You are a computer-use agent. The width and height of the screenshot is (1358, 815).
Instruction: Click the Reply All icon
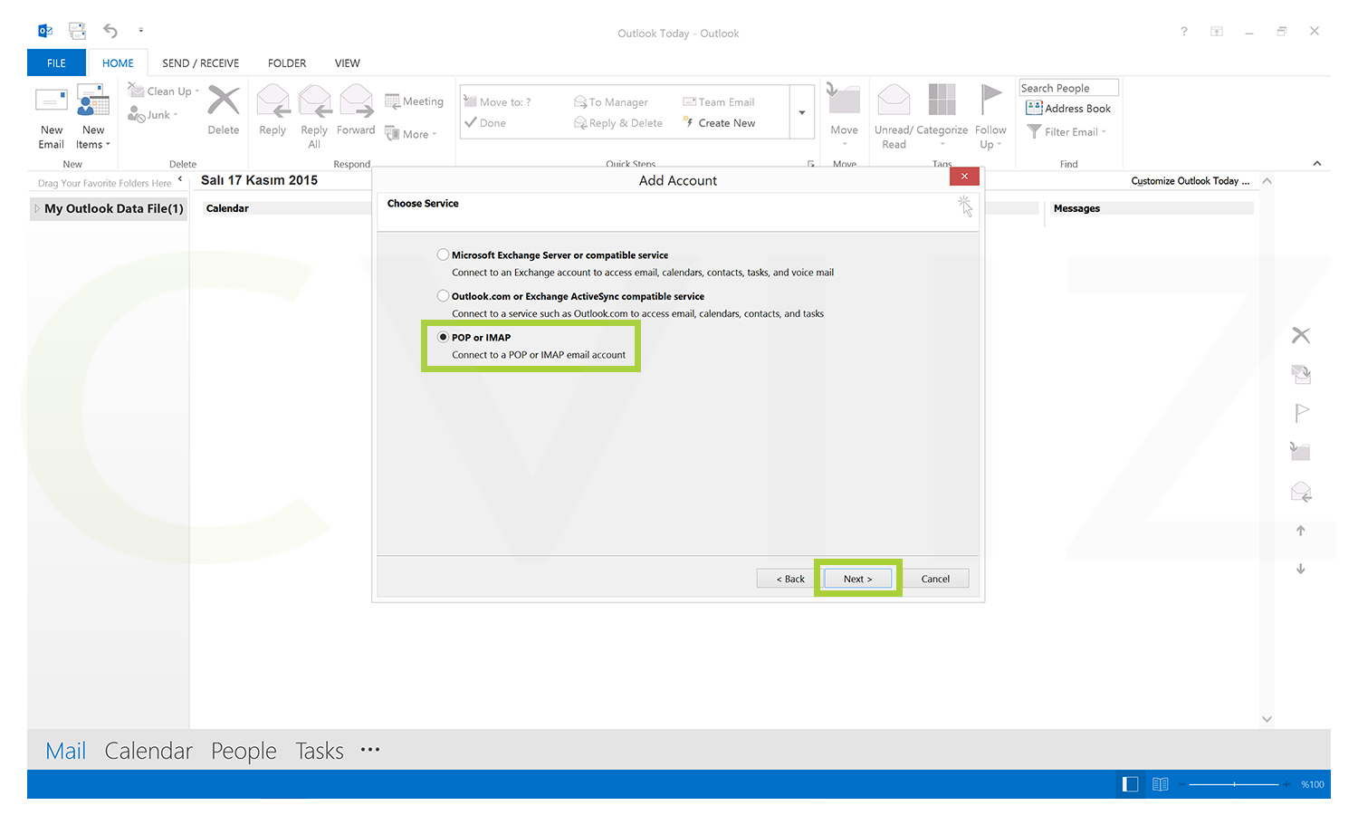click(314, 101)
